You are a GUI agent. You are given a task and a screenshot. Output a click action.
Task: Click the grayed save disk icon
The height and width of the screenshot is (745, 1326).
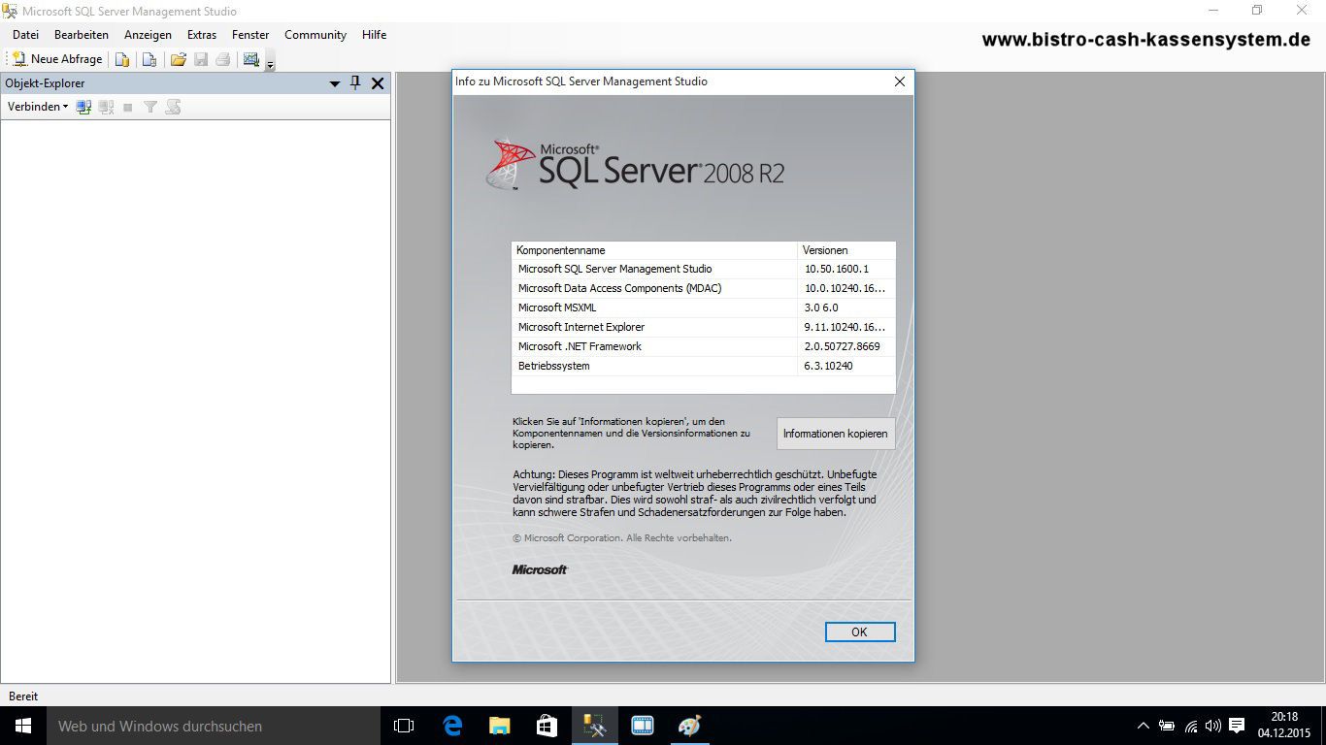[x=201, y=59]
